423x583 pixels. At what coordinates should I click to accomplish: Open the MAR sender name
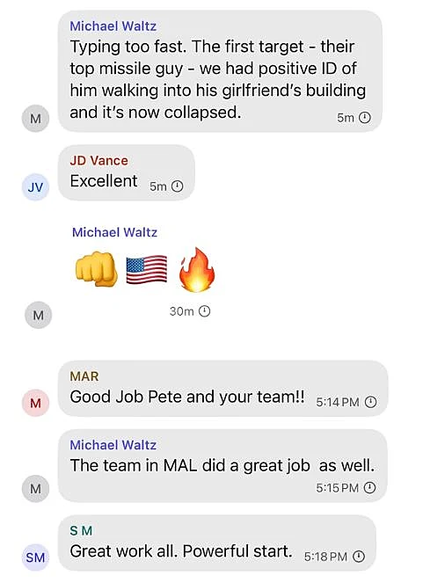click(x=84, y=376)
